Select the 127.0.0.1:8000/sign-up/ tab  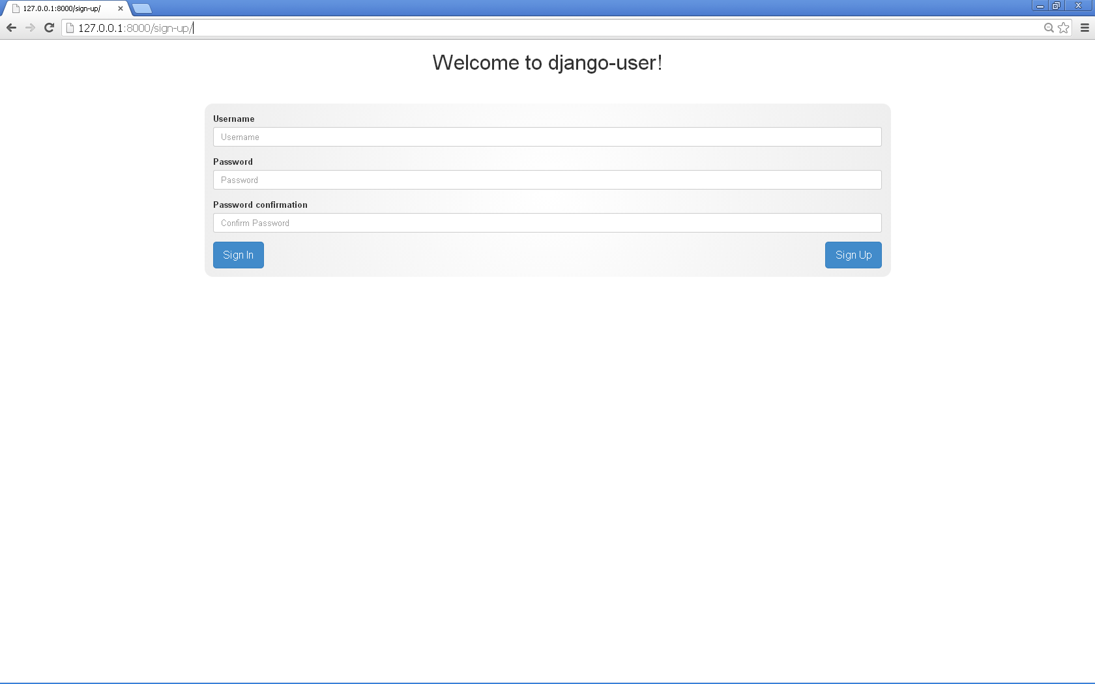(64, 8)
